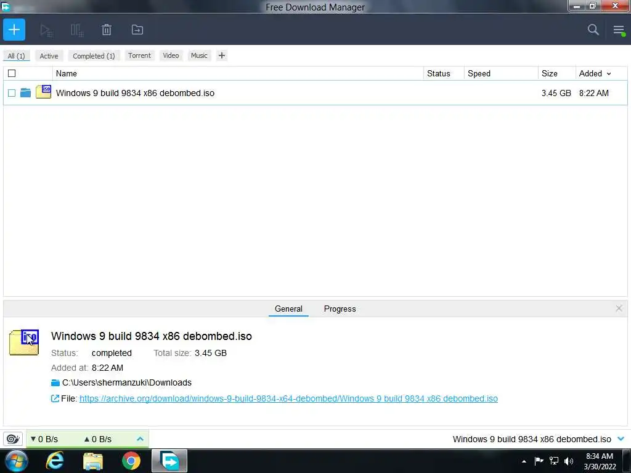Click the volume speaker tray icon
The width and height of the screenshot is (631, 473).
coord(569,461)
